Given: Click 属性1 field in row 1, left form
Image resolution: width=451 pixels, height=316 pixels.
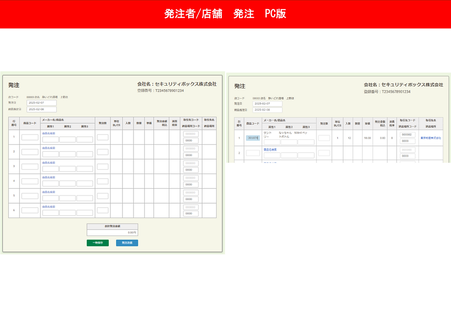Looking at the screenshot, I should pos(51,140).
